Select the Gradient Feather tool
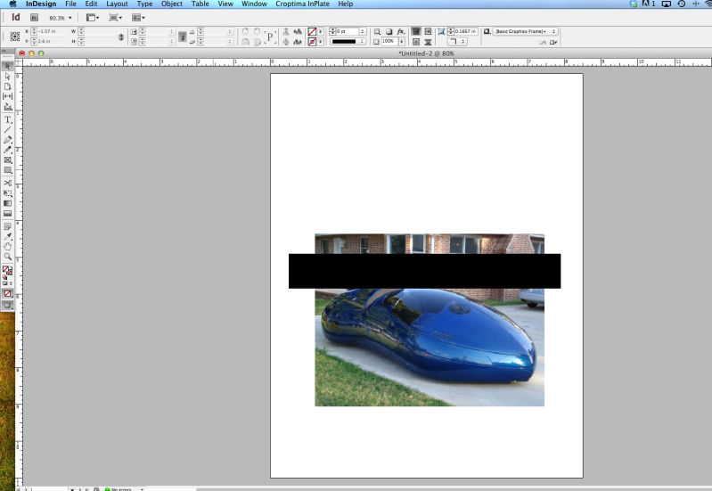 tap(7, 214)
